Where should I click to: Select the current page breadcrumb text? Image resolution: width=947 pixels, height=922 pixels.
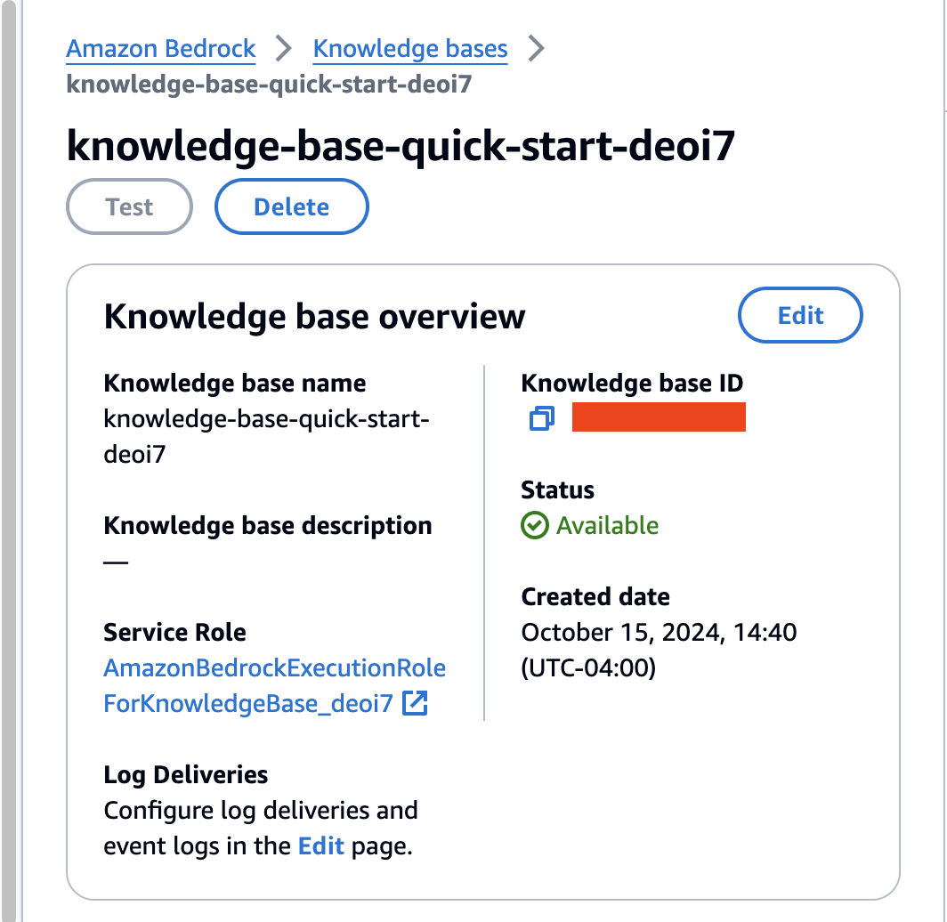(269, 85)
